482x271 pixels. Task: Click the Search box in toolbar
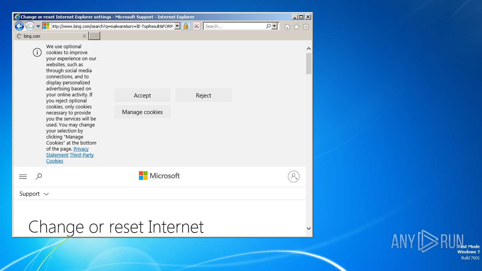(235, 26)
